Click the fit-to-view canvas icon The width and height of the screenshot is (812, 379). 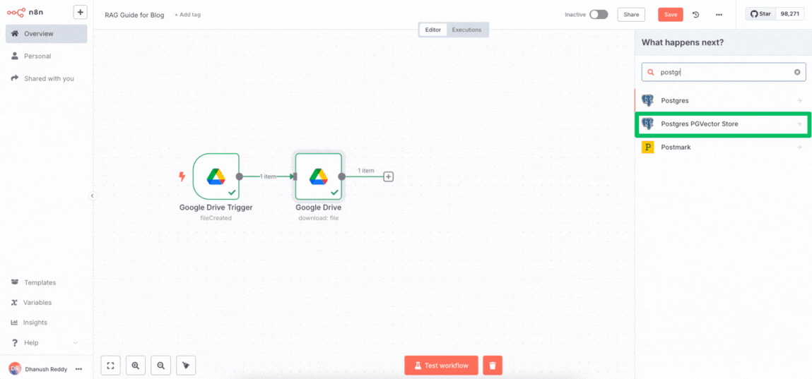[x=110, y=366]
